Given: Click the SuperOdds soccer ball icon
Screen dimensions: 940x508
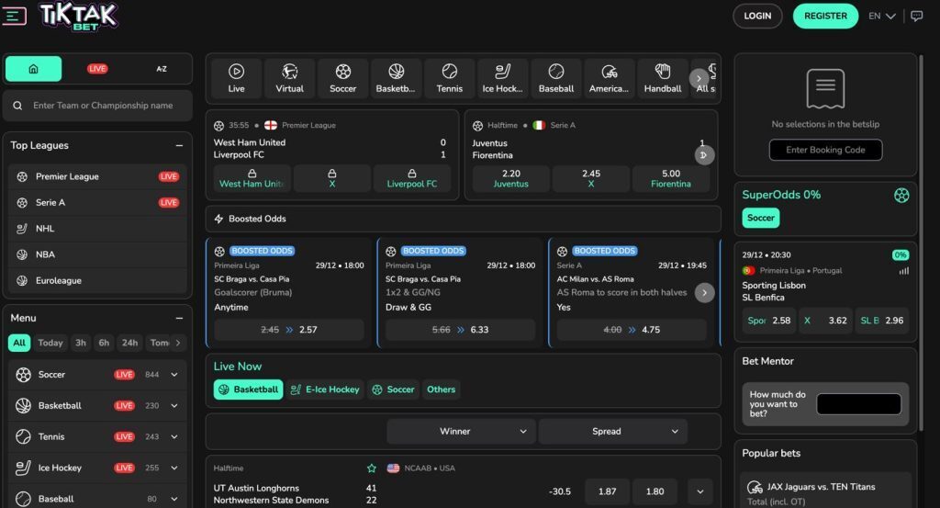Looking at the screenshot, I should point(901,195).
